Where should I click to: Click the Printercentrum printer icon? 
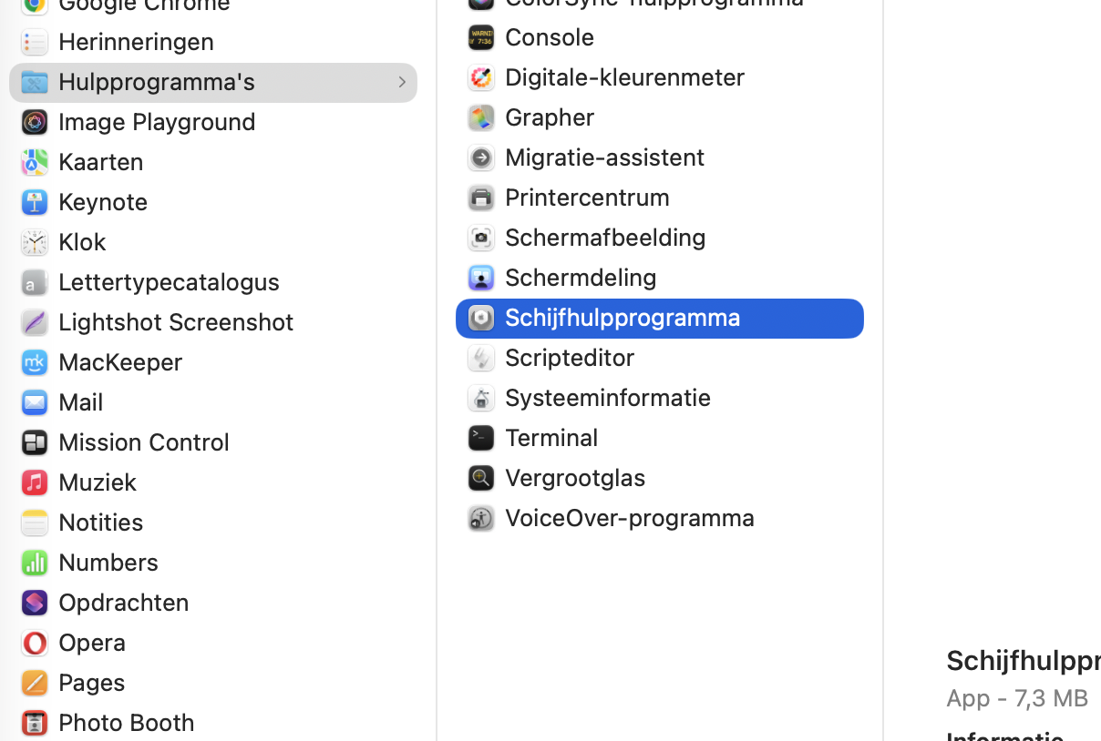pos(481,198)
